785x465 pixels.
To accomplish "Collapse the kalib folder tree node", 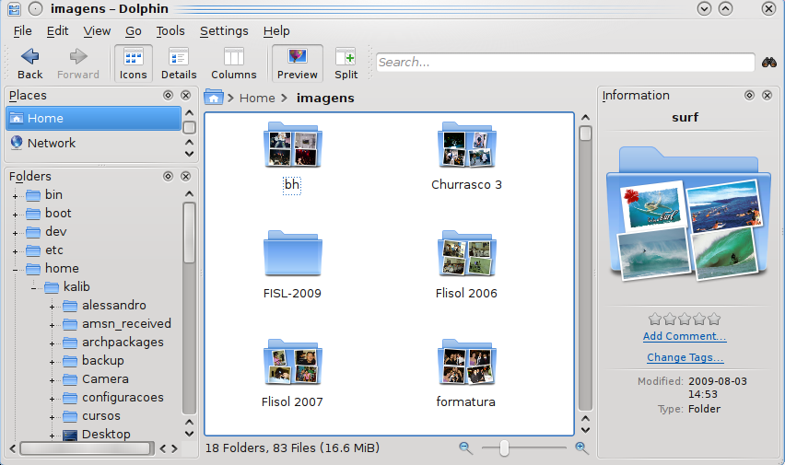I will [33, 287].
